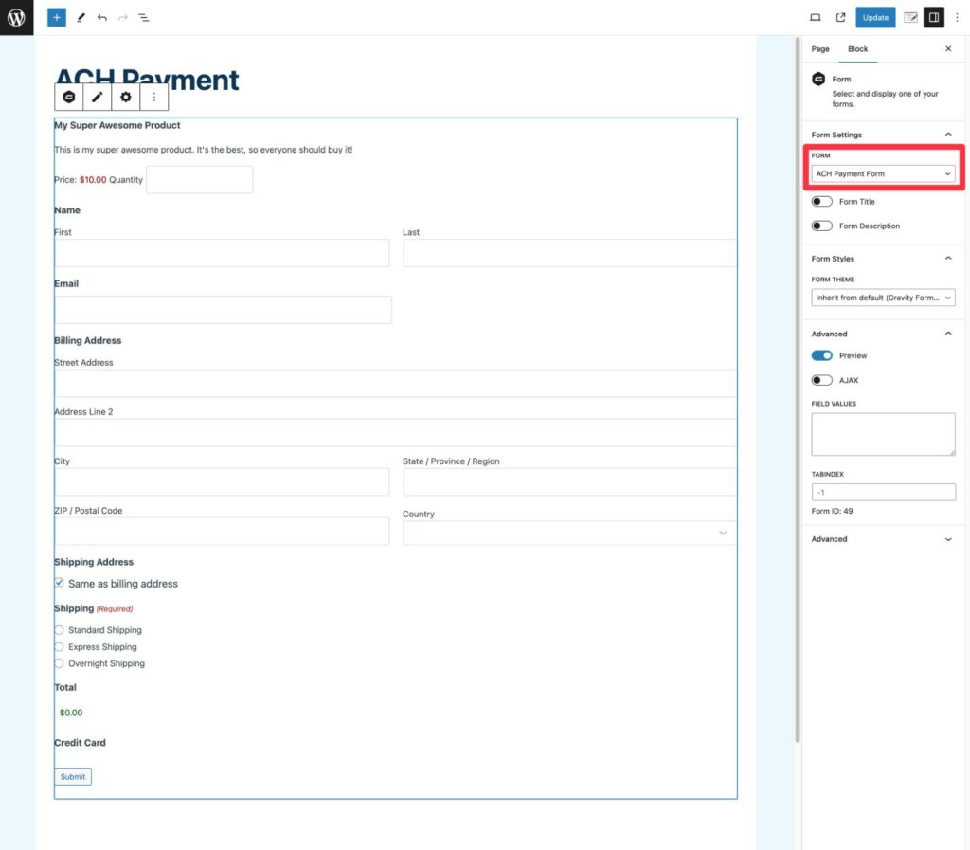The image size is (970, 850).
Task: Open the Document Overview list icon
Action: (x=144, y=17)
